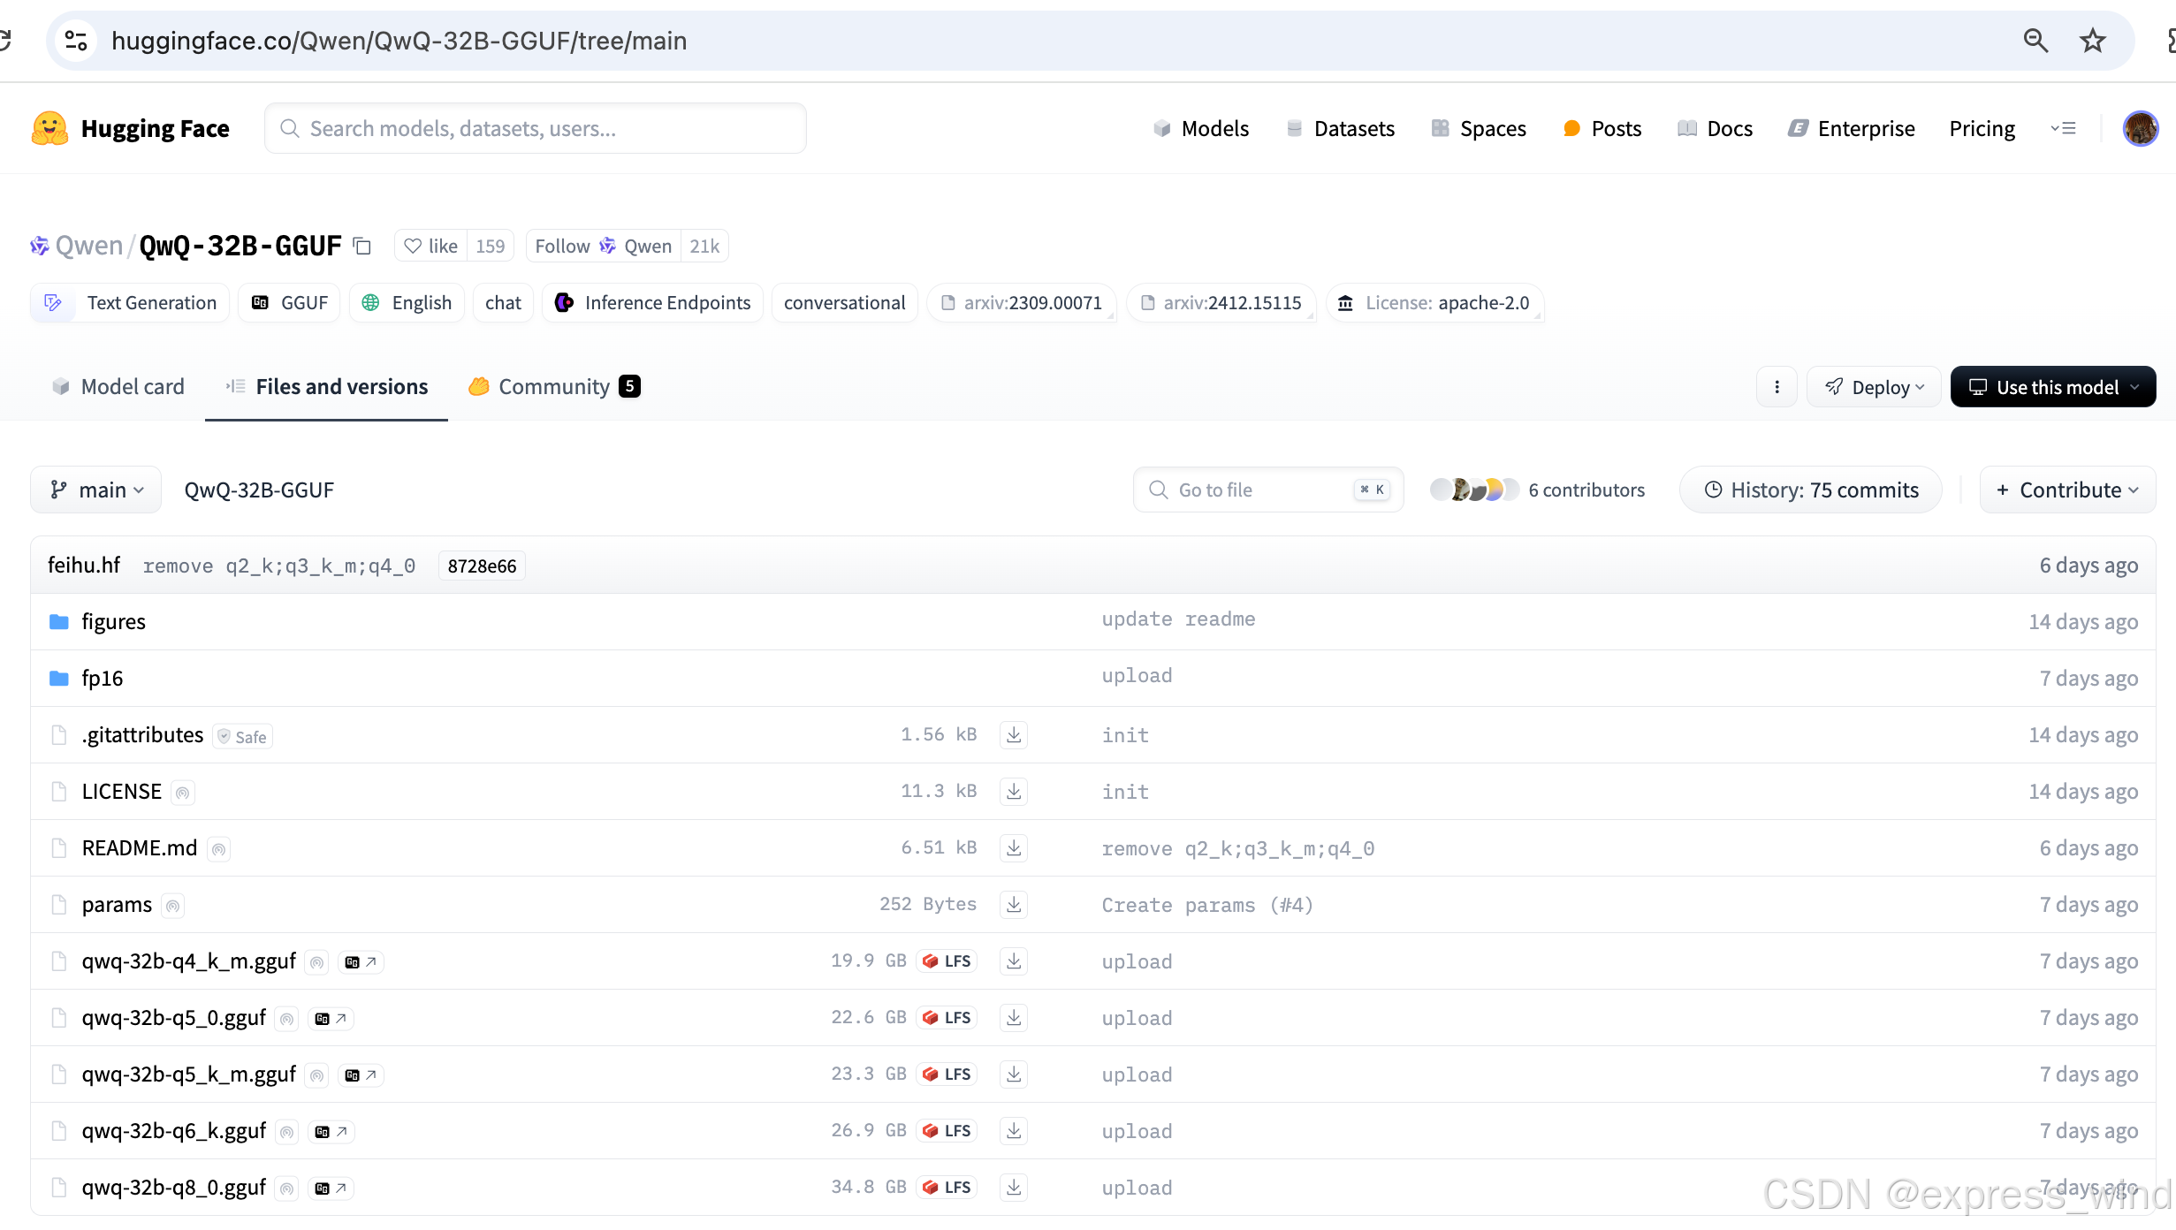This screenshot has width=2176, height=1230.
Task: Download qwq-32b-q6_k.gguf file
Action: click(1014, 1131)
